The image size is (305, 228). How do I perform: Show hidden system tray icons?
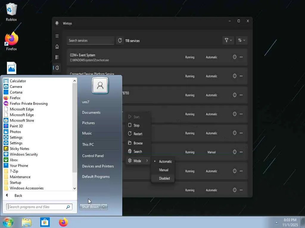click(x=276, y=222)
